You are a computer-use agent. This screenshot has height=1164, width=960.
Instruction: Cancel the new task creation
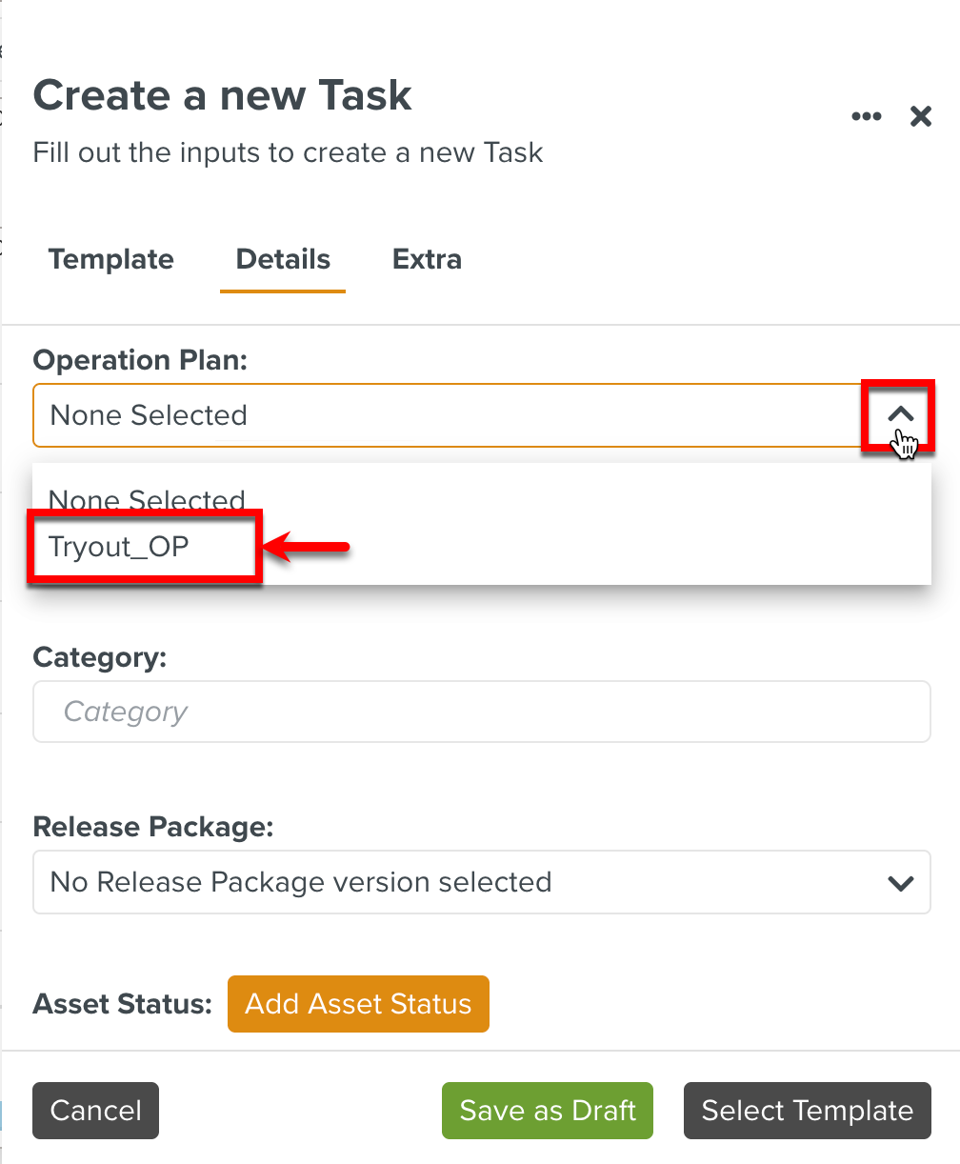(95, 1111)
